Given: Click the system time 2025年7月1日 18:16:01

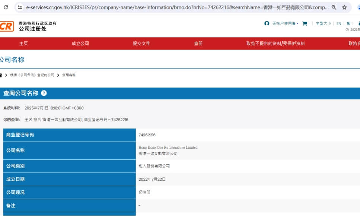Looking at the screenshot, I should point(54,108).
